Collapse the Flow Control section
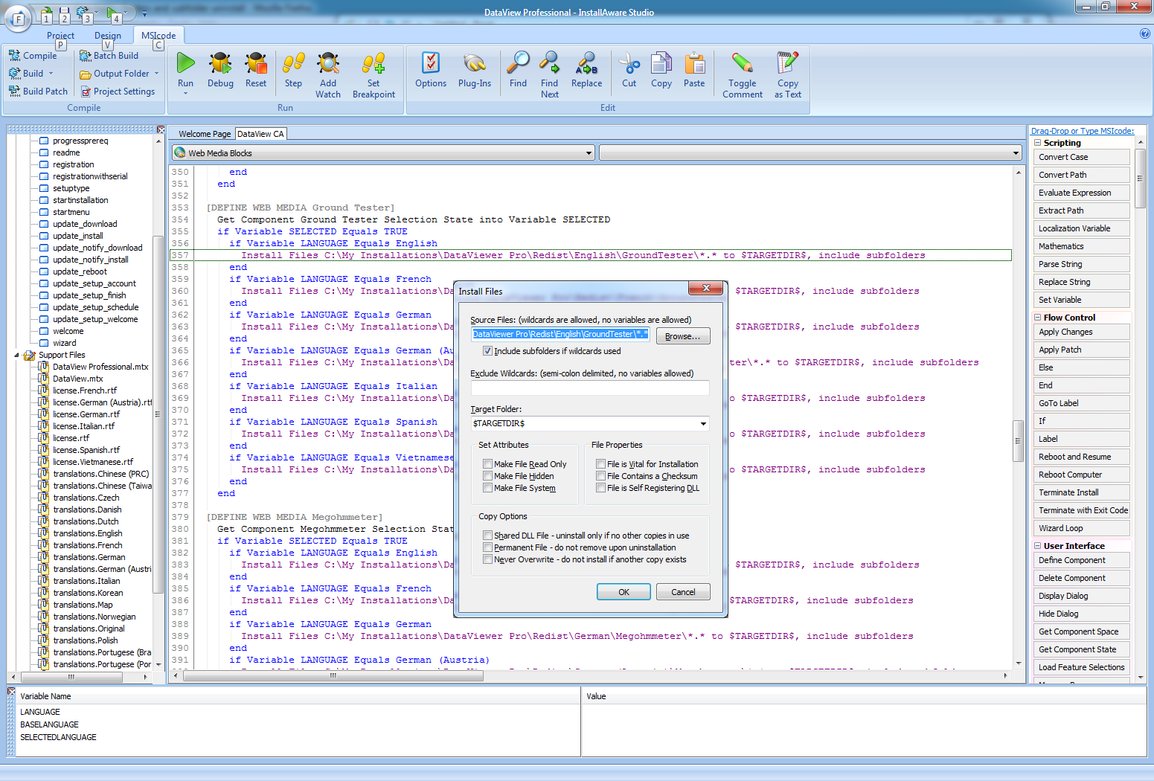This screenshot has height=781, width=1154. (1038, 318)
